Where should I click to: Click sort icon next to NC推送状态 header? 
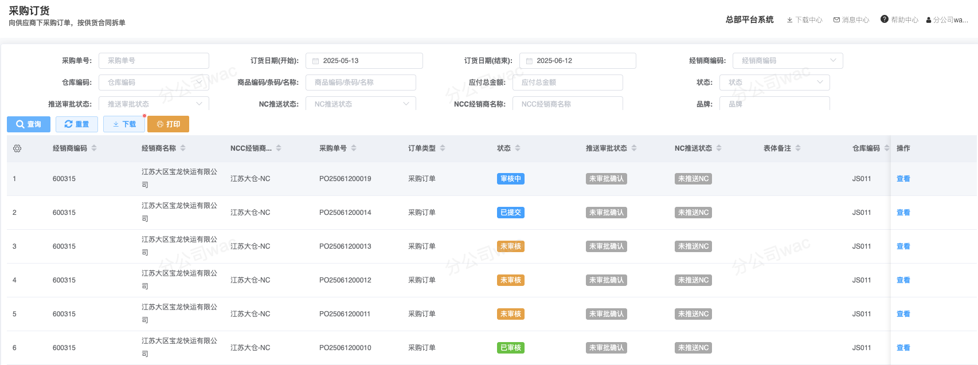coord(719,148)
